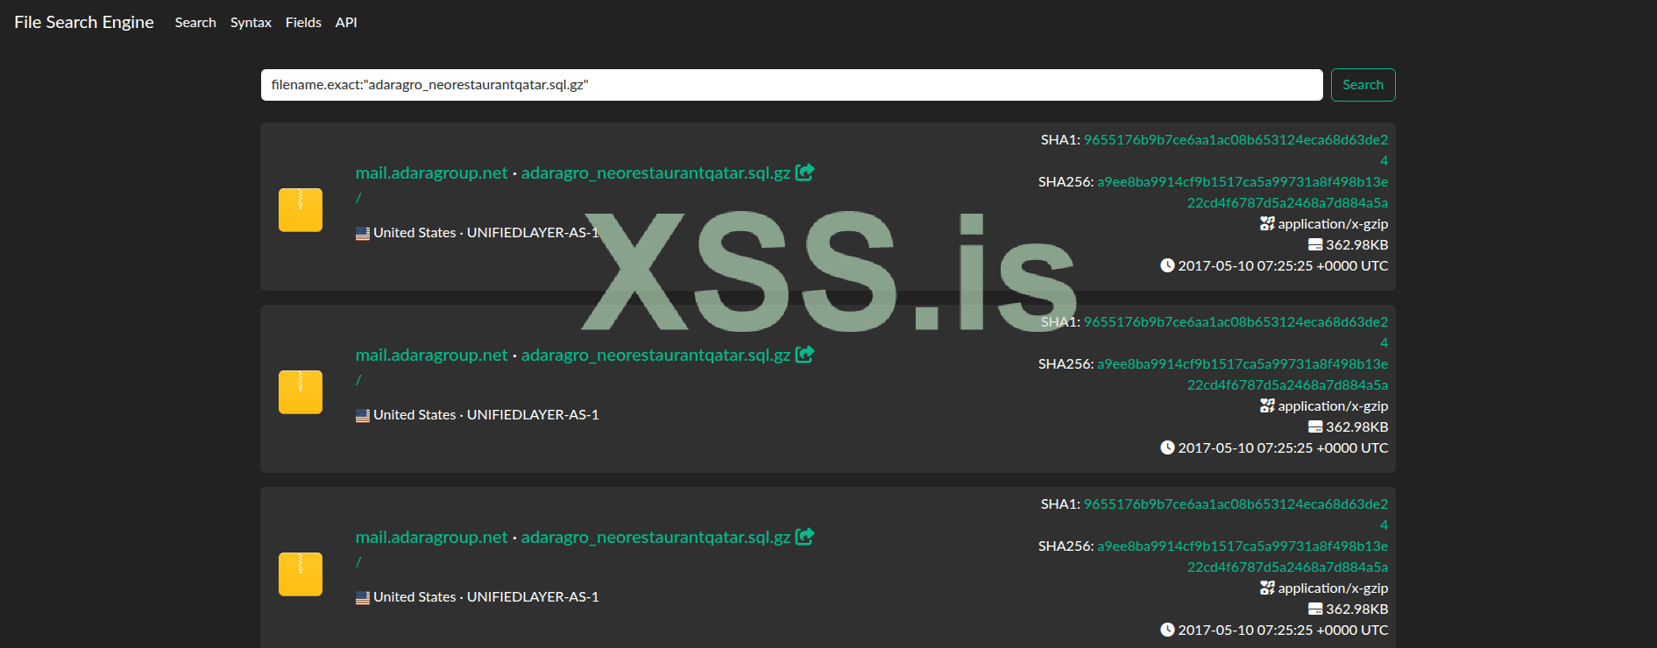
Task: Open the Search page in the navbar
Action: [x=195, y=23]
